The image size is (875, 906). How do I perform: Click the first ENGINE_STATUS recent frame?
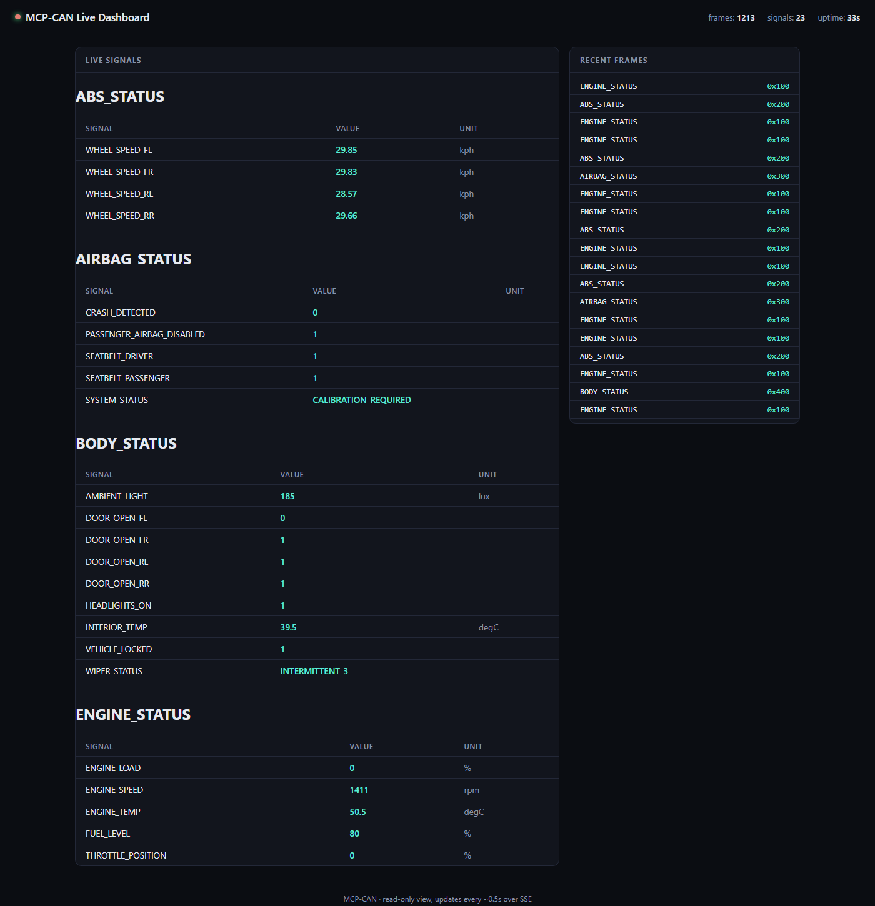tap(684, 86)
